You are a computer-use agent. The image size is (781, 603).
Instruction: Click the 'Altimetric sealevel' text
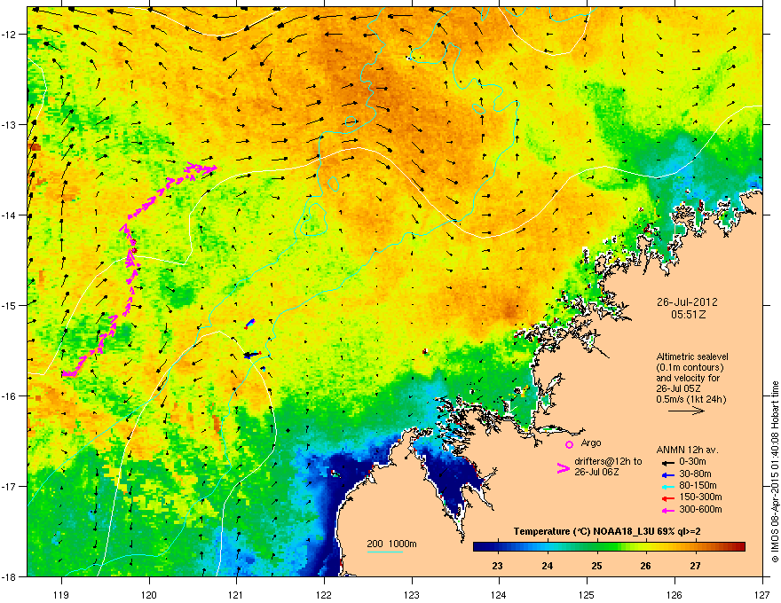point(692,356)
